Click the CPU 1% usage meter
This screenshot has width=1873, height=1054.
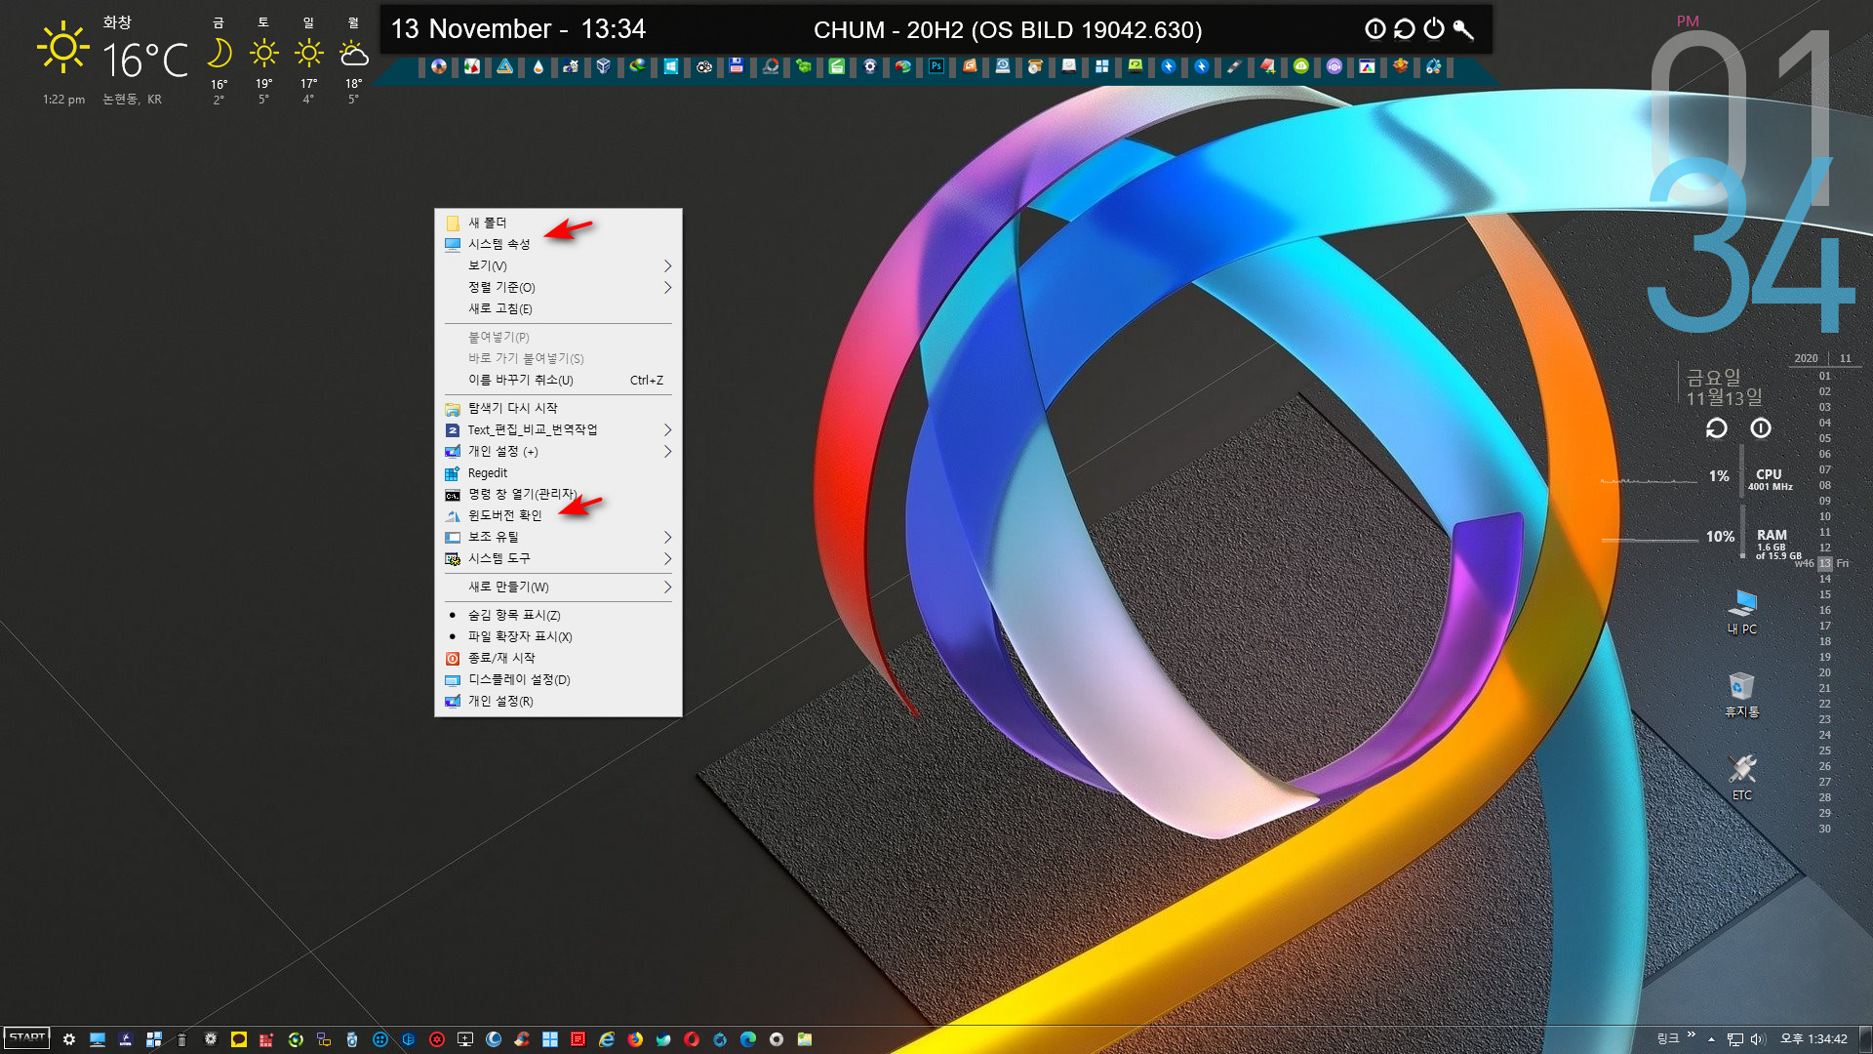[1719, 476]
